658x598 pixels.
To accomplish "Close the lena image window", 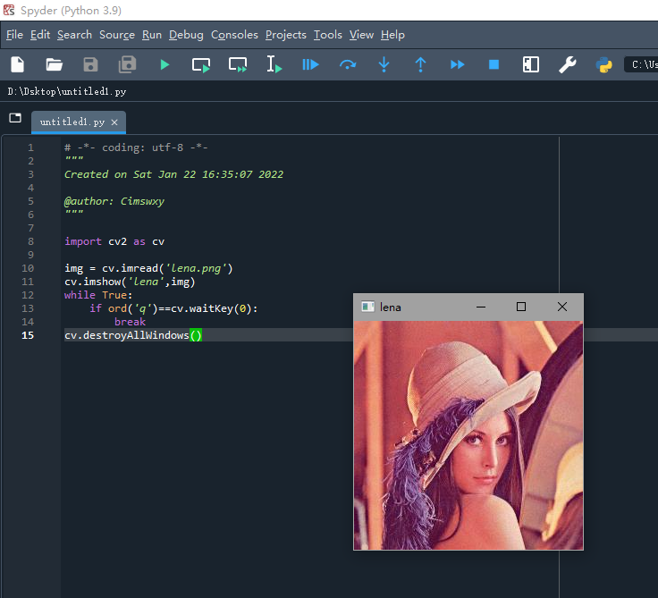I will (562, 307).
